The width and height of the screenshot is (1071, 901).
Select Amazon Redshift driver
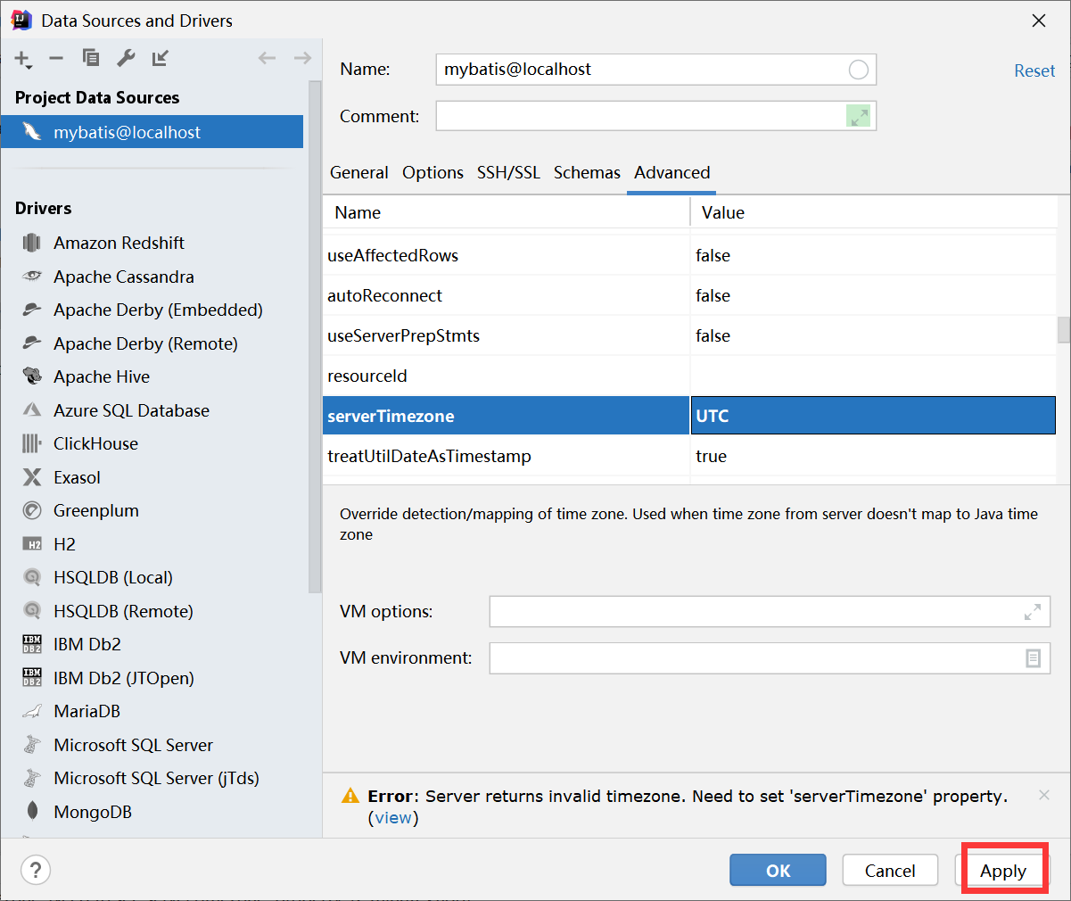(119, 243)
